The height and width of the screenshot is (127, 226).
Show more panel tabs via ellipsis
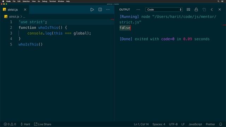pyautogui.click(x=138, y=10)
